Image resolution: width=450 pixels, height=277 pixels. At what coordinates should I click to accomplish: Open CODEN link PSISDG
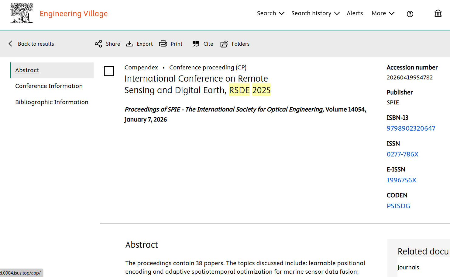(x=398, y=206)
